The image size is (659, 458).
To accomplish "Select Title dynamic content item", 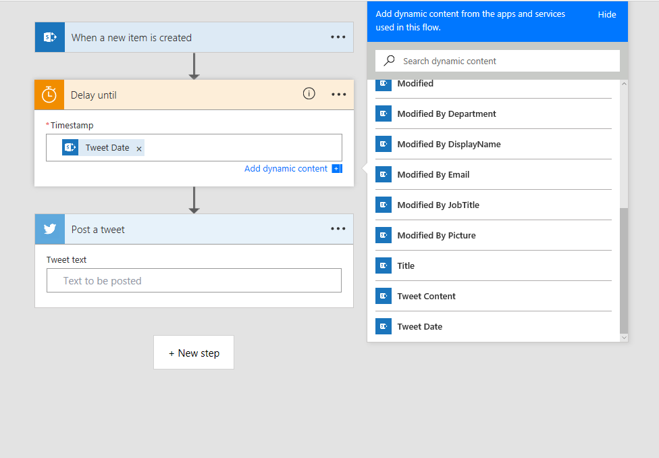I will [x=406, y=265].
